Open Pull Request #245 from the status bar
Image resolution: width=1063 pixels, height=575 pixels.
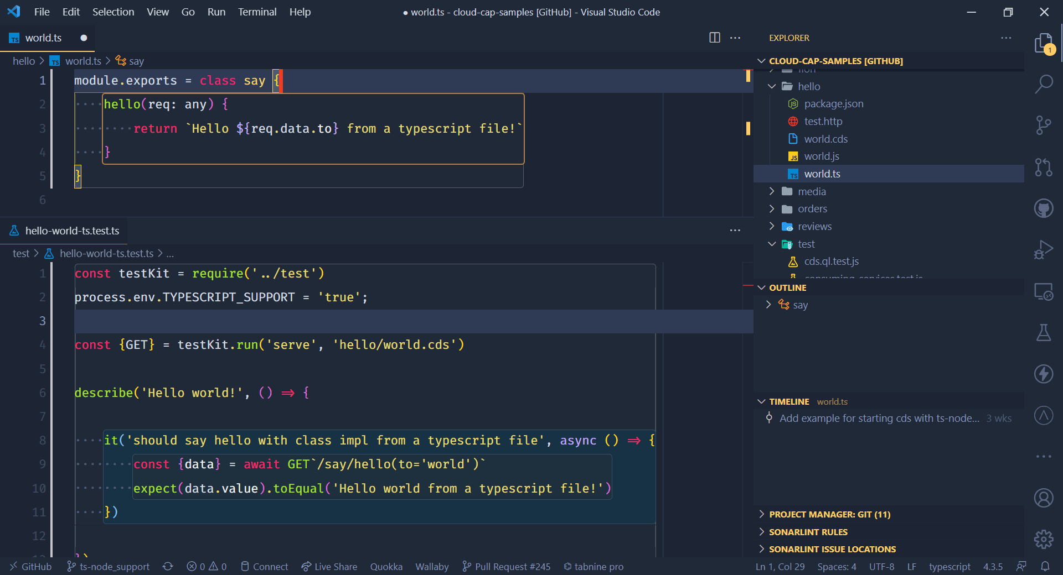(x=505, y=566)
